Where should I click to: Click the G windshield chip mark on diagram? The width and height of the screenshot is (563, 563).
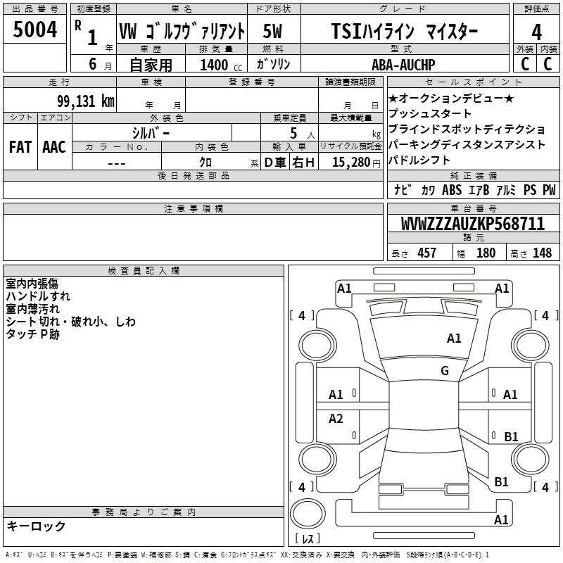pos(444,371)
